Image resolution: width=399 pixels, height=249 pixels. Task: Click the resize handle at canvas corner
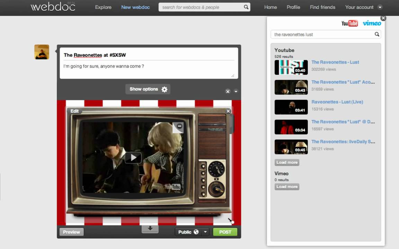click(x=231, y=221)
